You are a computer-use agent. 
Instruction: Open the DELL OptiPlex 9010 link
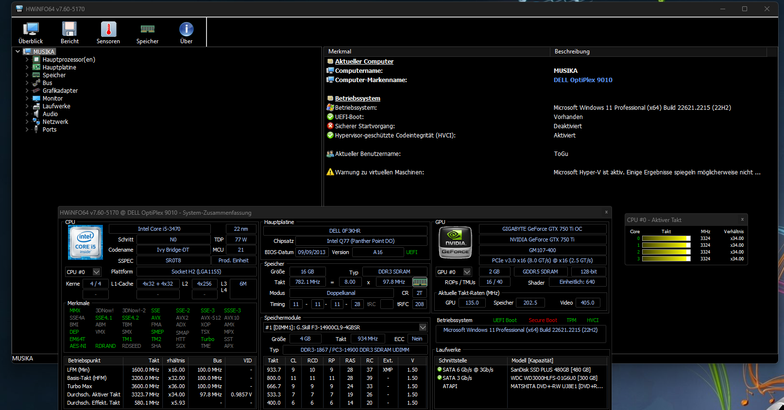[x=583, y=80]
